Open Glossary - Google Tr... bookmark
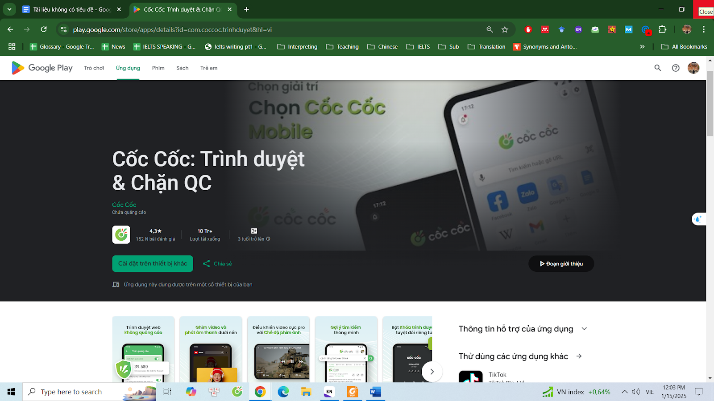This screenshot has height=401, width=714. tap(62, 46)
